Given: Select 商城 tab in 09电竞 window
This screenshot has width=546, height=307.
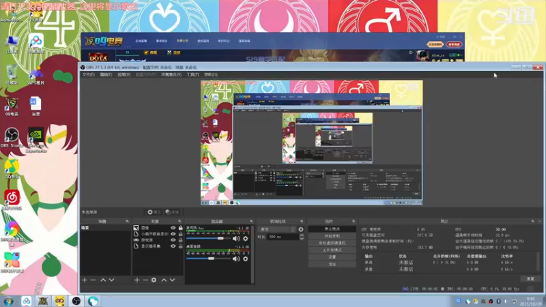Looking at the screenshot, I should coord(150,53).
